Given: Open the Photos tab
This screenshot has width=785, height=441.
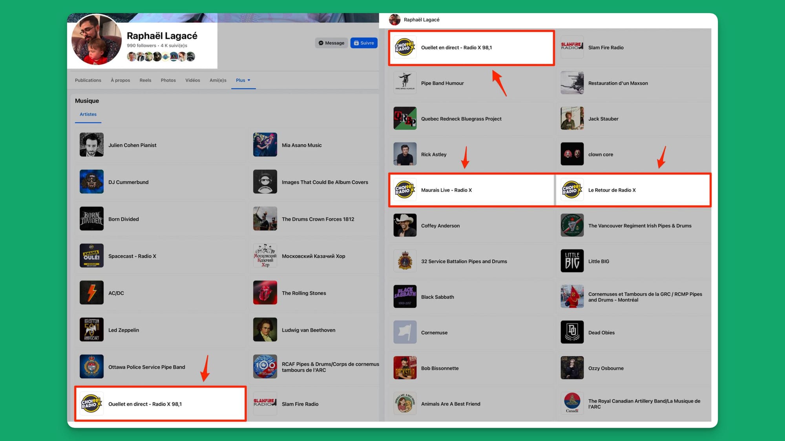Looking at the screenshot, I should click(168, 80).
